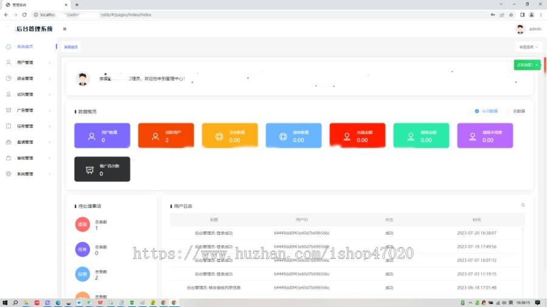Image resolution: width=547 pixels, height=307 pixels.
Task: Click the 管理系统 browser tab
Action: point(36,5)
